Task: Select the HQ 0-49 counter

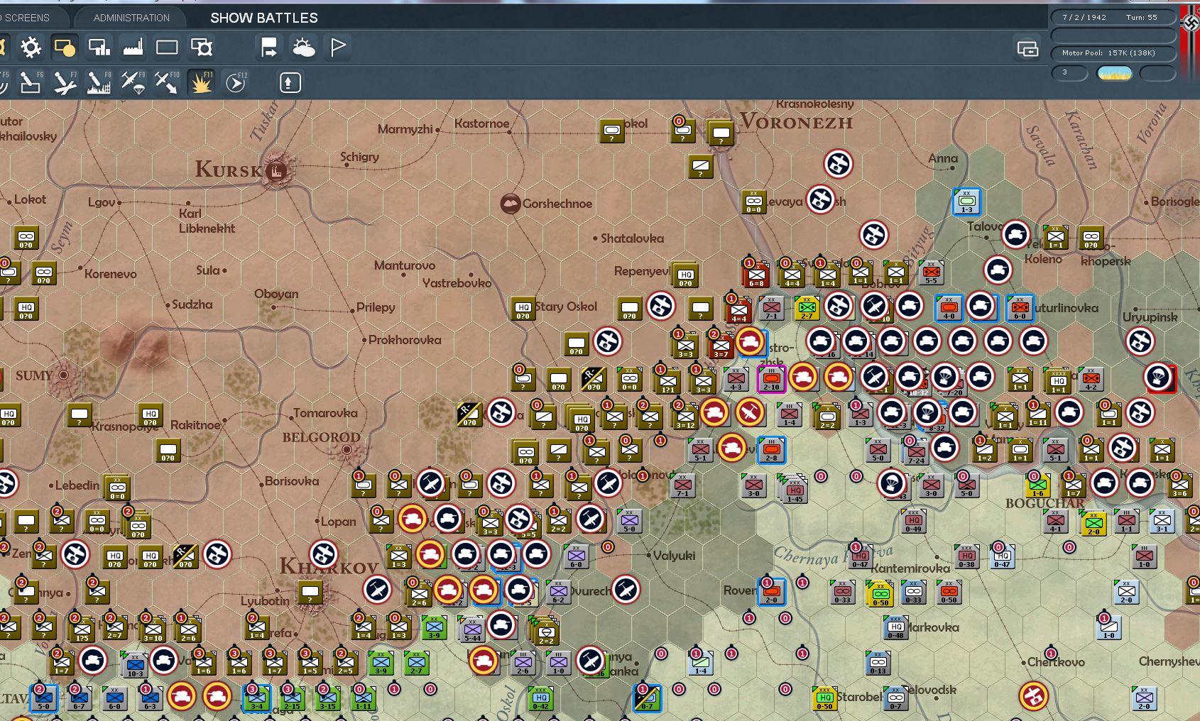Action: 913,521
